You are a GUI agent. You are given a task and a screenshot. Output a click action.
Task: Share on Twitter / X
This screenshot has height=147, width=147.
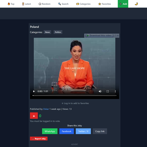83,131
